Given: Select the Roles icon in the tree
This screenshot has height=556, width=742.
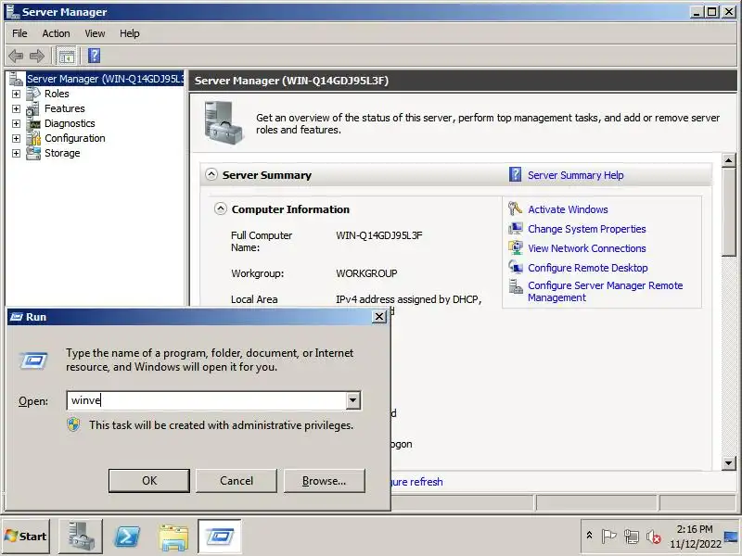Looking at the screenshot, I should click(33, 94).
